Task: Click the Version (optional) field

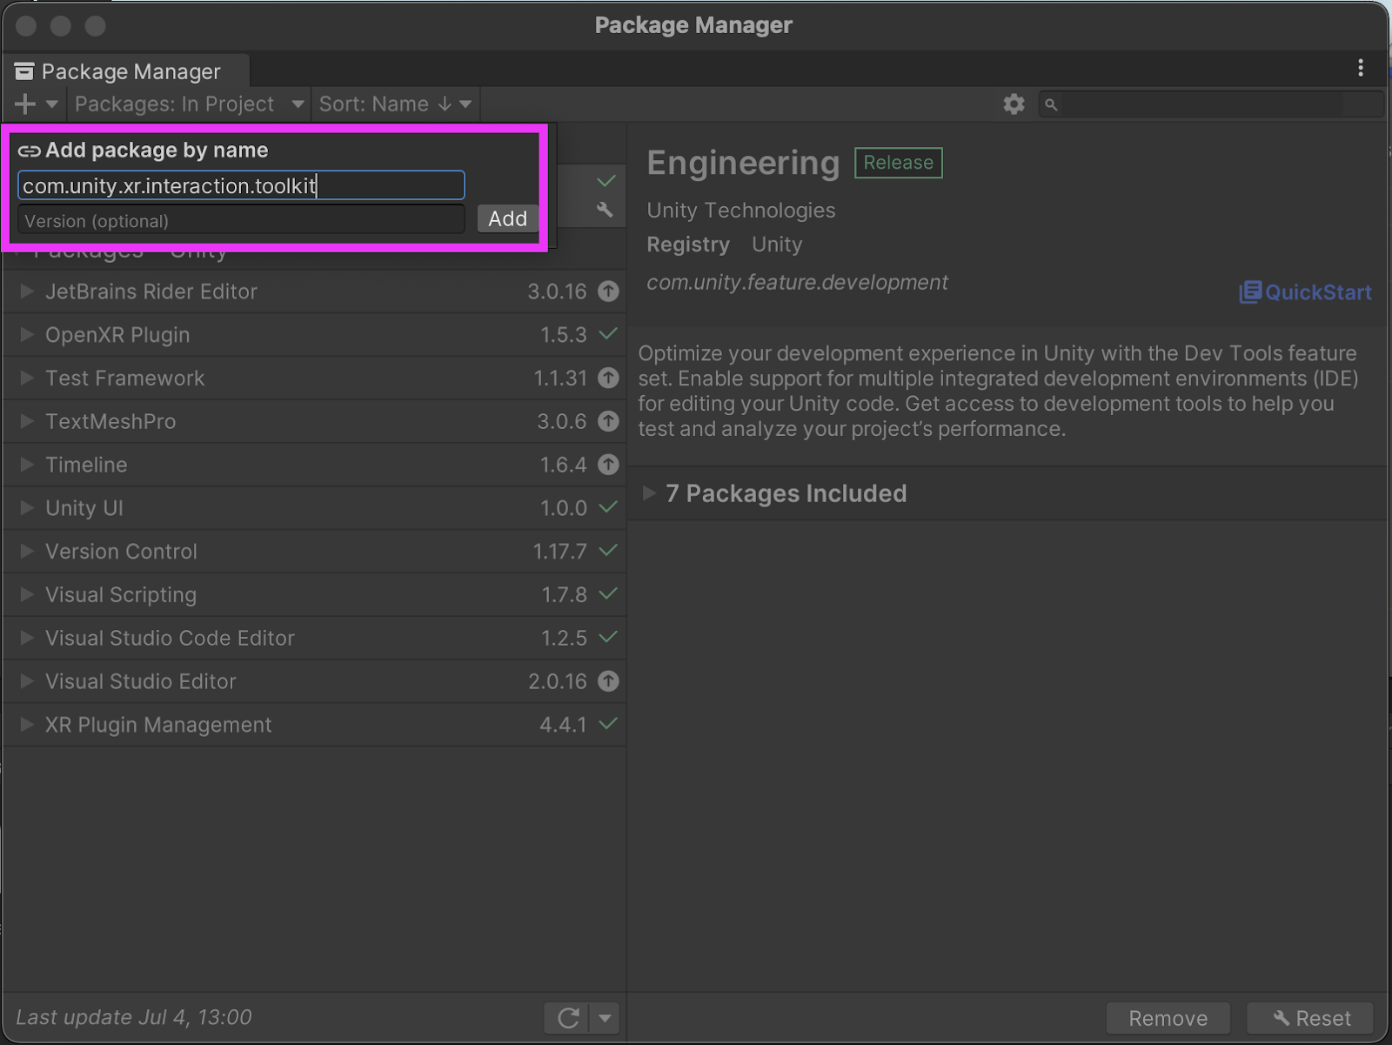Action: (242, 220)
